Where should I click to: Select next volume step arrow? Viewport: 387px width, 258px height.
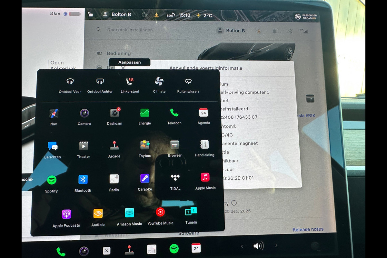[x=276, y=246]
